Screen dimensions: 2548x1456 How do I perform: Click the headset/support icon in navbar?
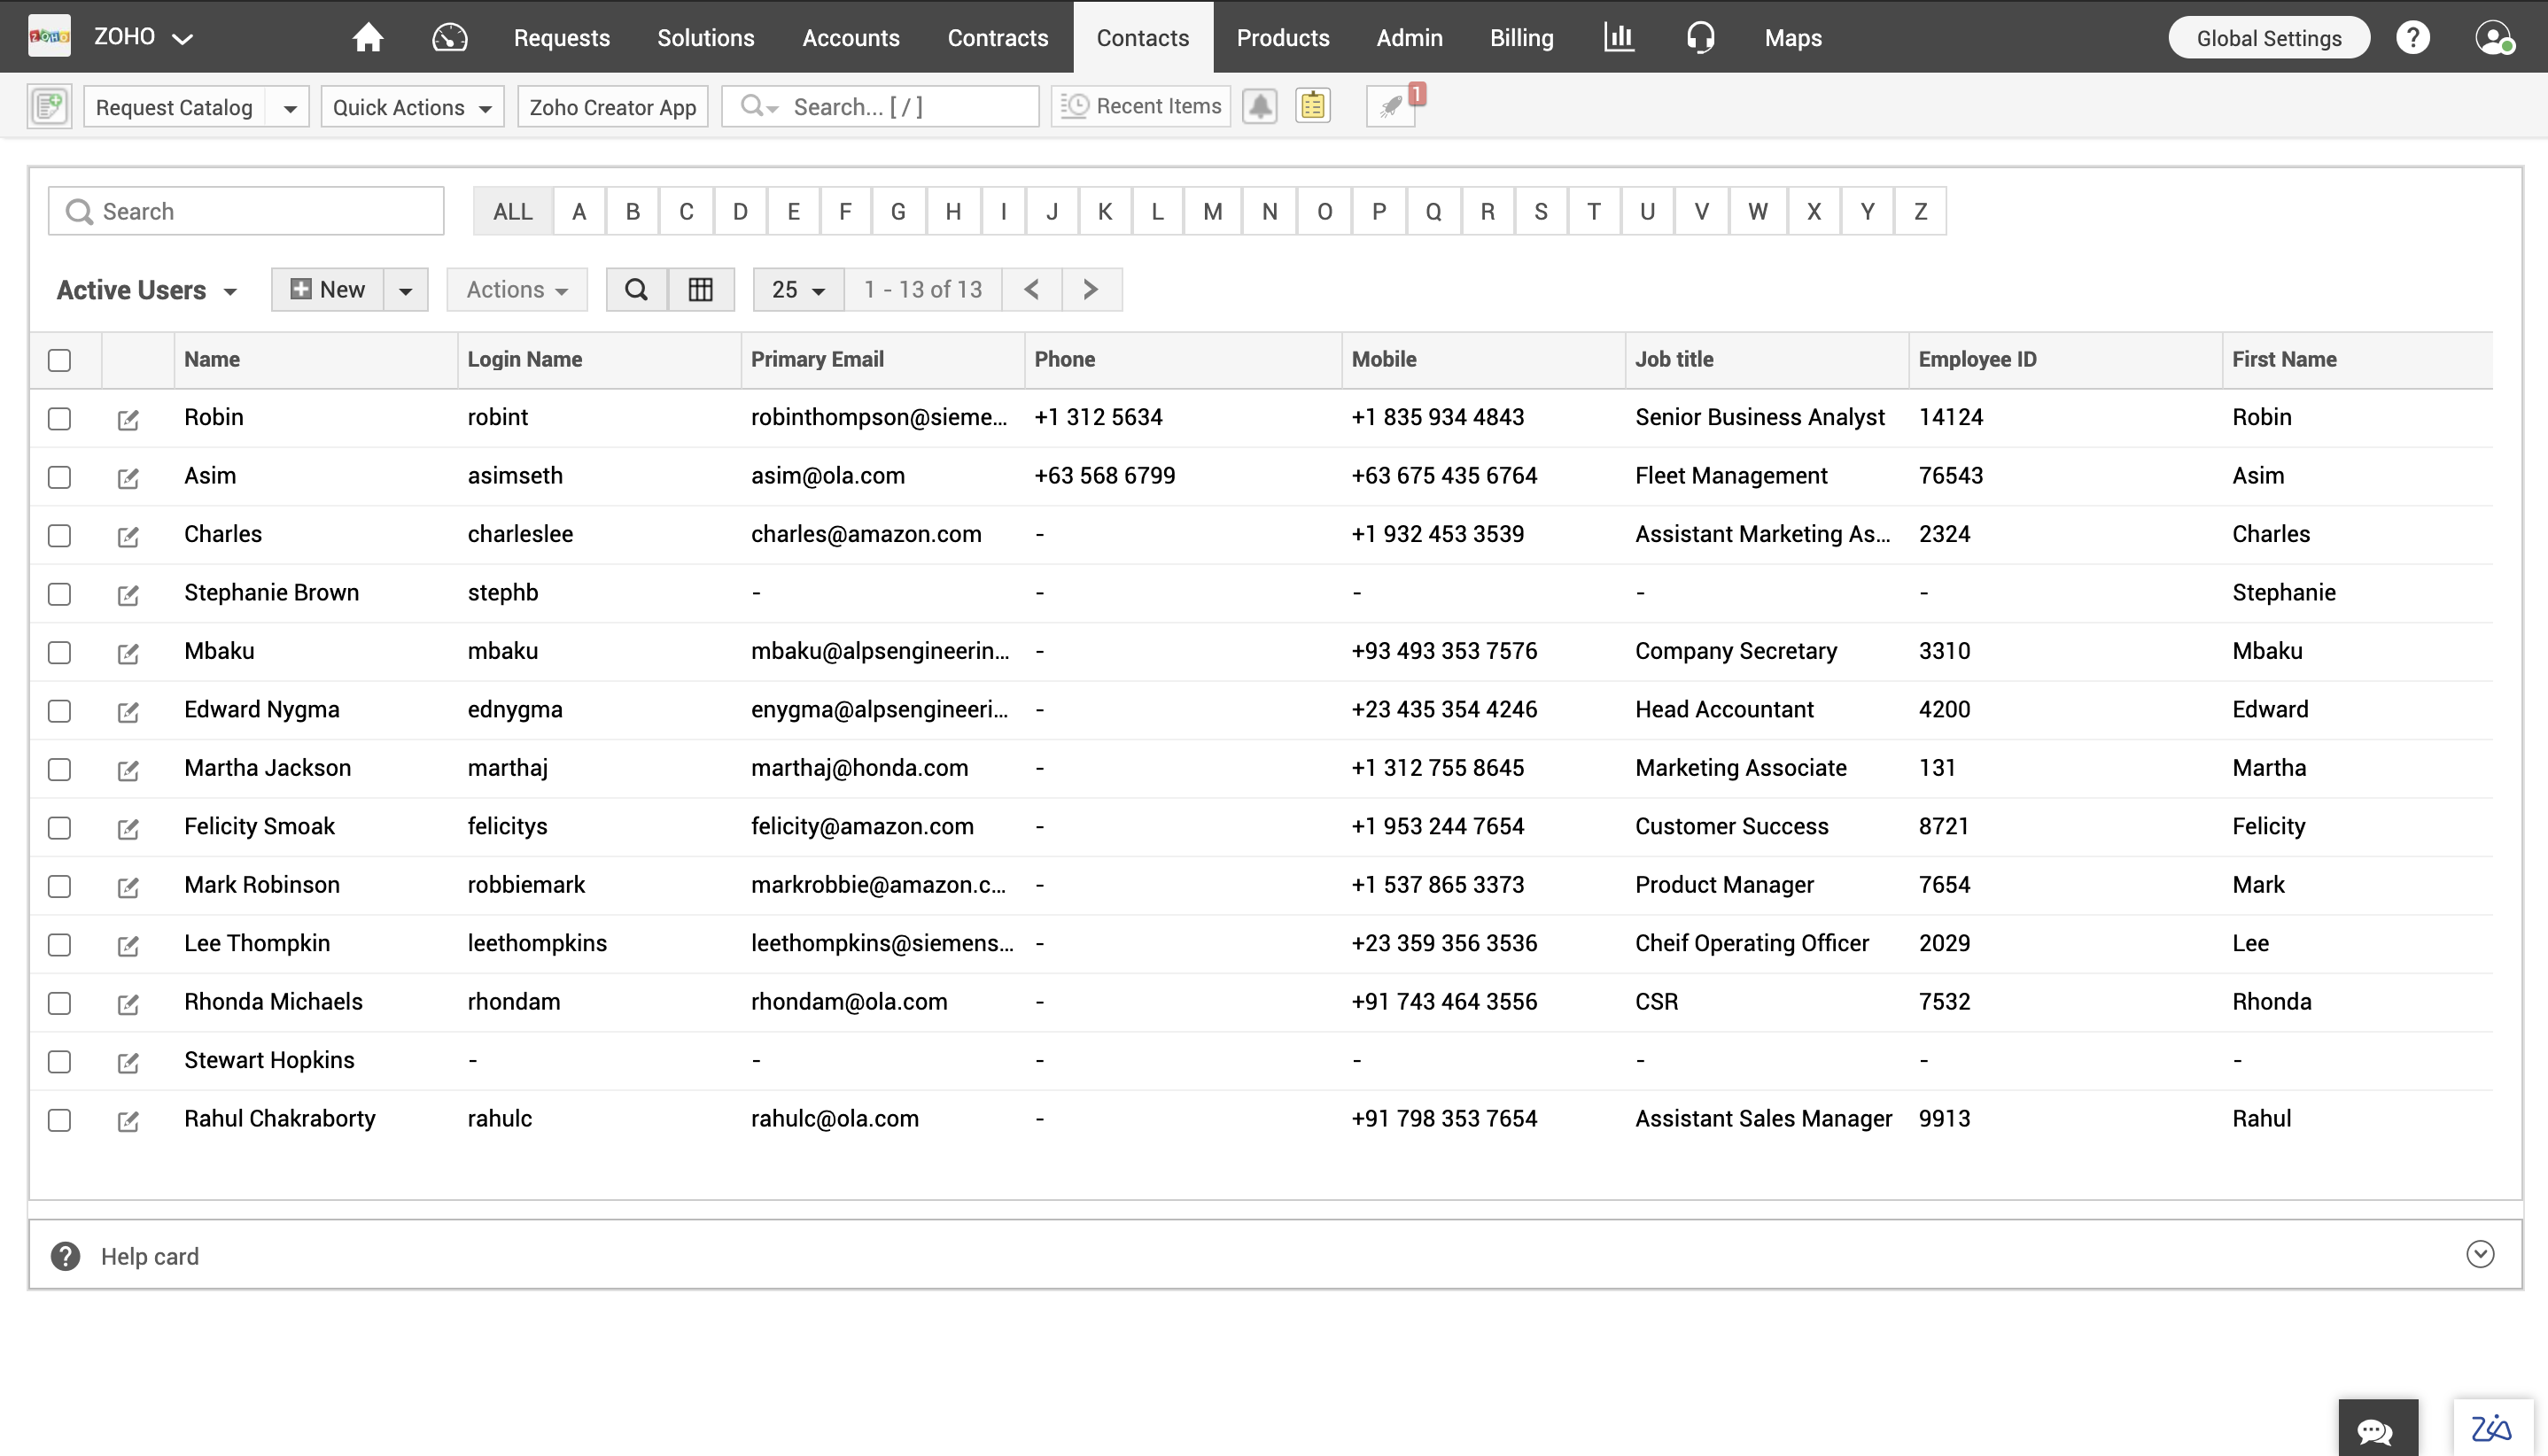pyautogui.click(x=1696, y=36)
